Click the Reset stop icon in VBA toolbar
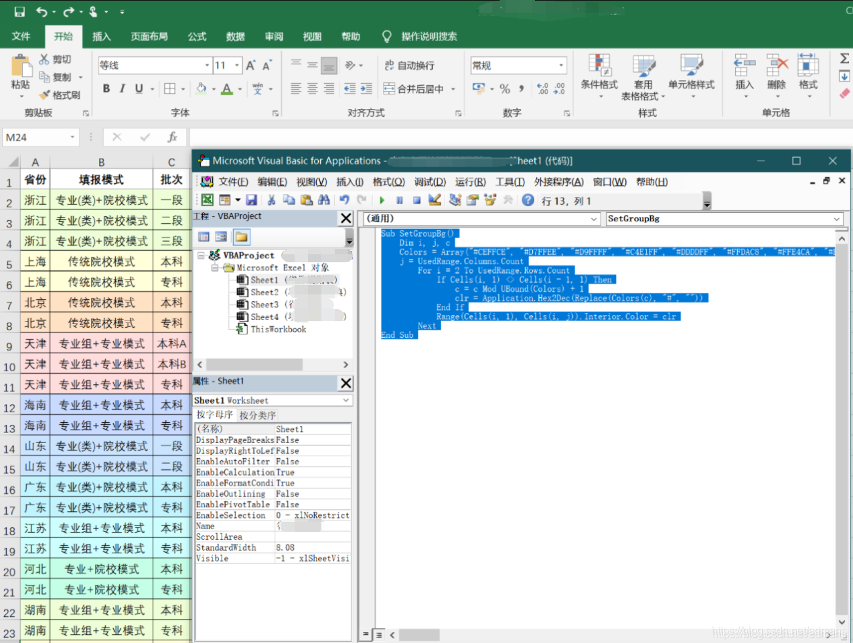 point(416,200)
